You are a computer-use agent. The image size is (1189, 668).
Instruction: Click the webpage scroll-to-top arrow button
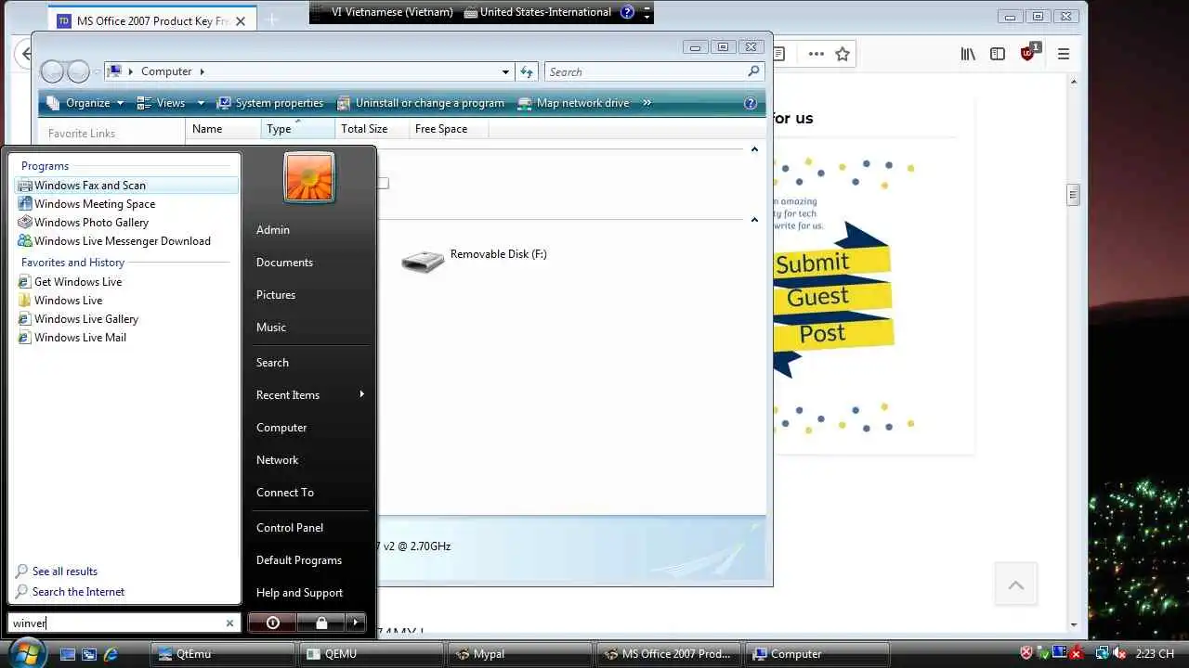(1016, 584)
